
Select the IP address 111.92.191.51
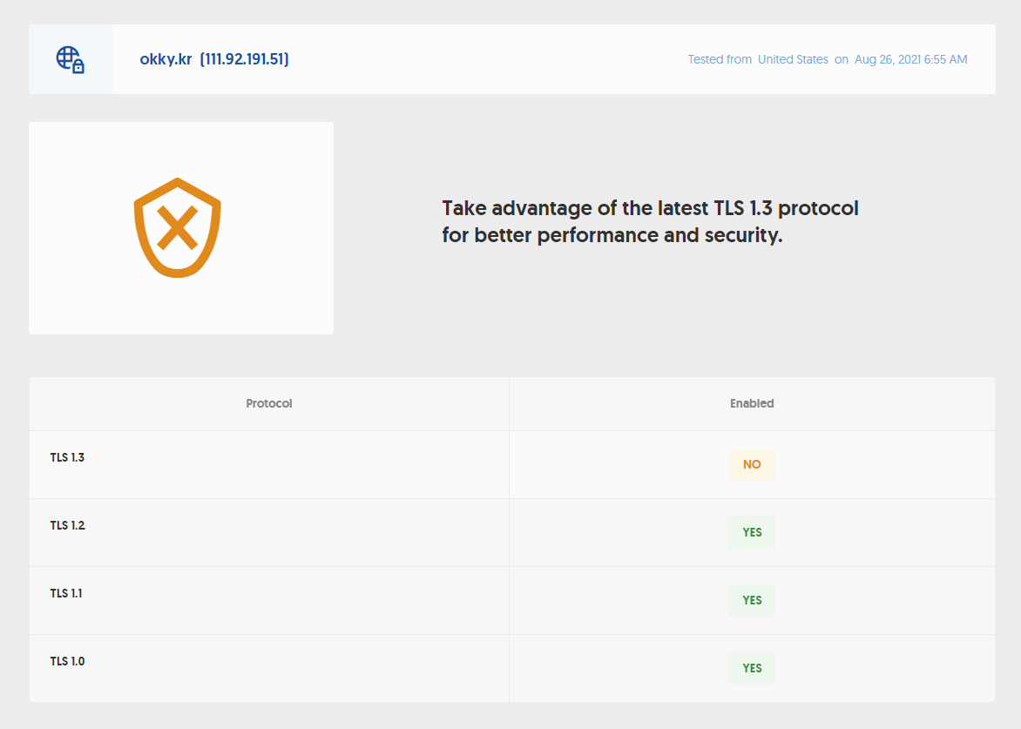[x=245, y=59]
